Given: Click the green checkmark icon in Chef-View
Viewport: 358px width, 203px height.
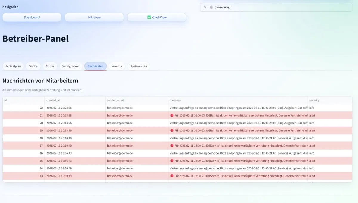Looking at the screenshot, I should point(149,18).
